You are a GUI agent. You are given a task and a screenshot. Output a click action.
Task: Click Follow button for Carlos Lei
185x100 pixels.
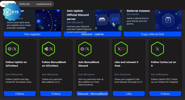click(x=165, y=94)
